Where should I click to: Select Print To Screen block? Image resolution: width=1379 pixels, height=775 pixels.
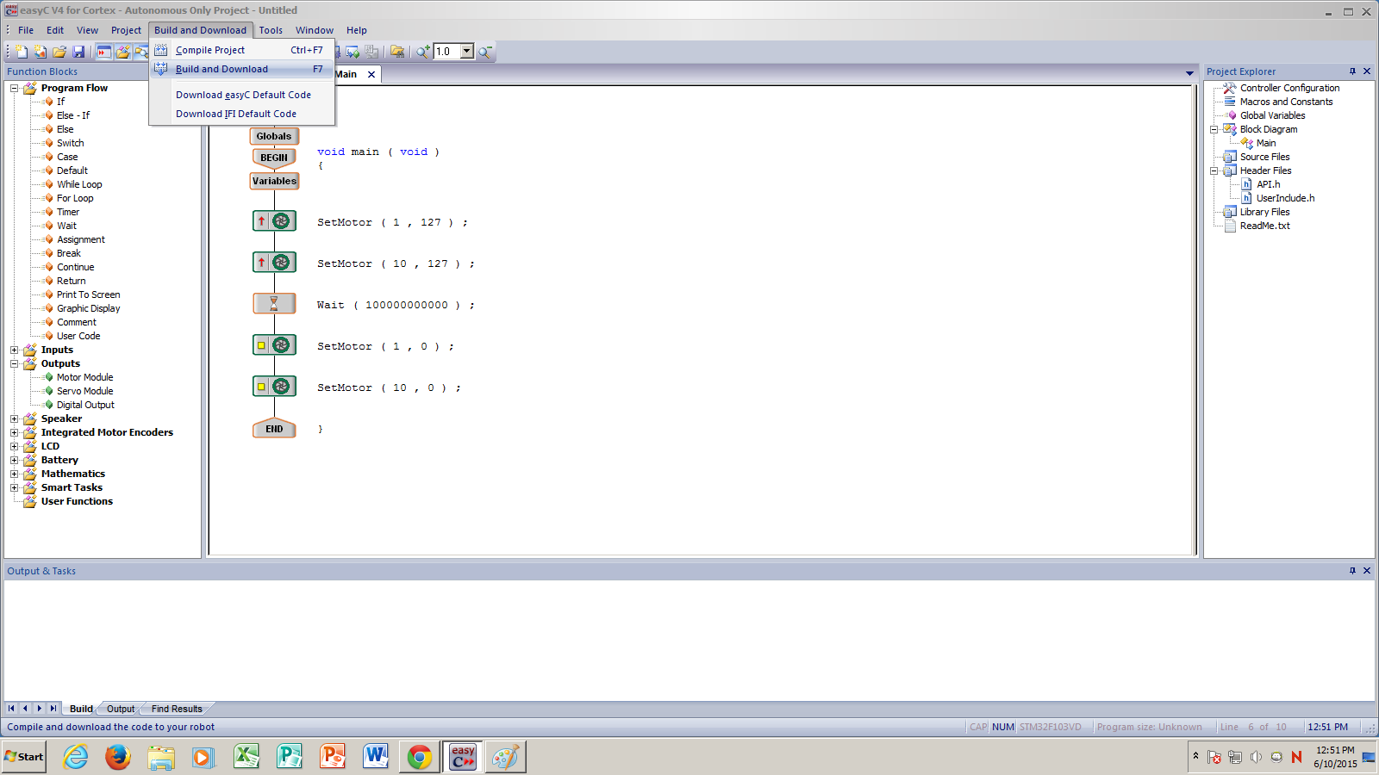pyautogui.click(x=88, y=294)
